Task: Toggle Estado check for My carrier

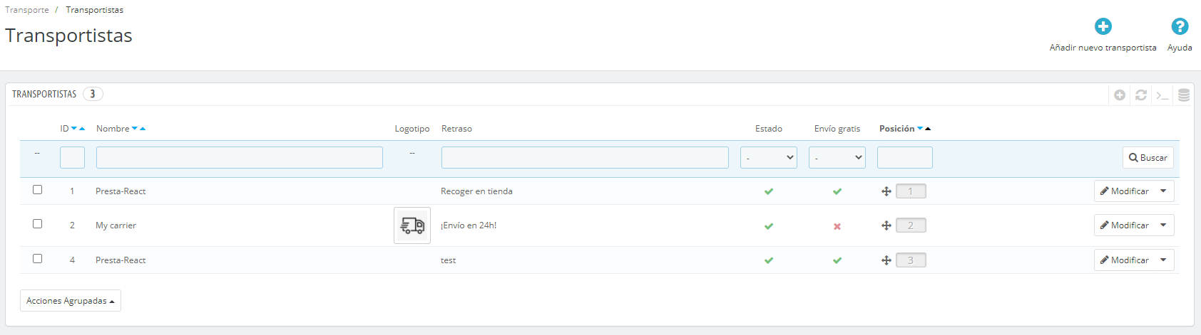Action: click(769, 226)
